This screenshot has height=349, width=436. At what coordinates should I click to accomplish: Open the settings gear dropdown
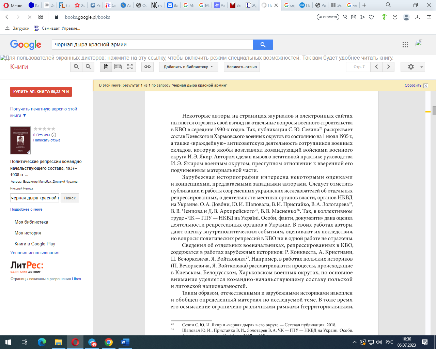tap(412, 67)
